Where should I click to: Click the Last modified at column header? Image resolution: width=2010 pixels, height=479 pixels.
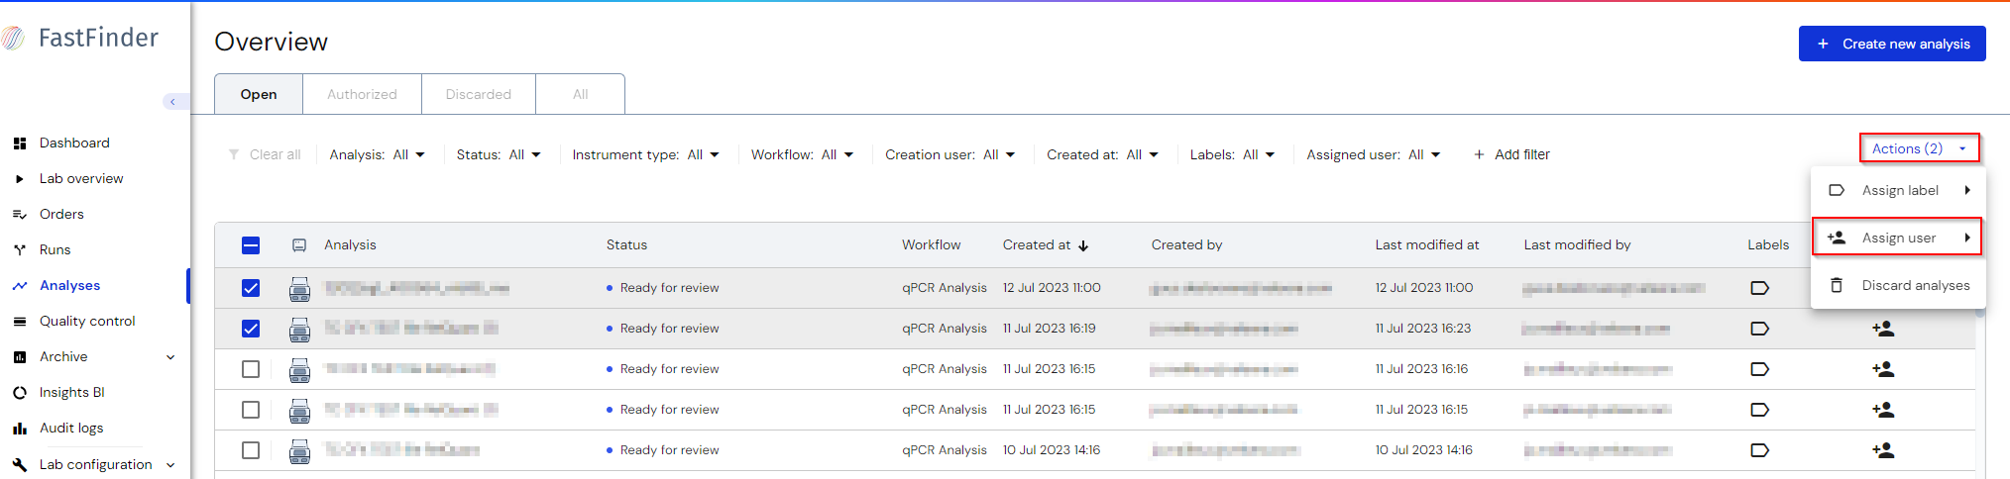[1426, 245]
